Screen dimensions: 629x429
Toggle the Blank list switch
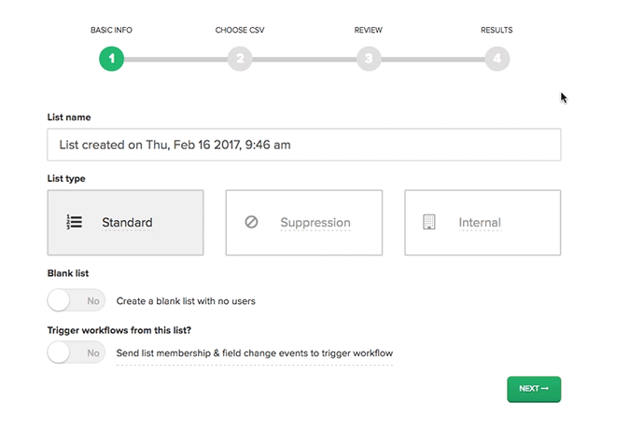[77, 300]
